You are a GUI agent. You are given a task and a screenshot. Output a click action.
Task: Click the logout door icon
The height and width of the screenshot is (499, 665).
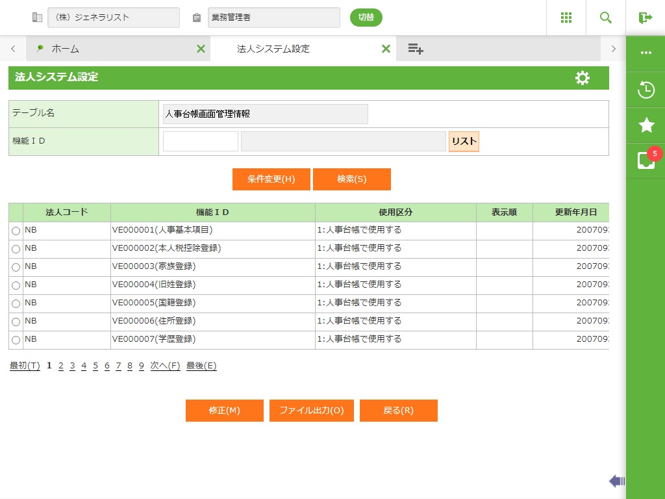coord(645,18)
